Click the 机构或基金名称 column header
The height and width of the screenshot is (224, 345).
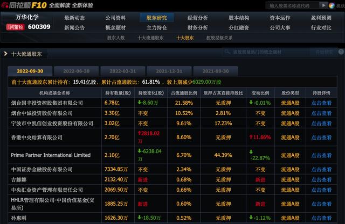tap(54, 93)
